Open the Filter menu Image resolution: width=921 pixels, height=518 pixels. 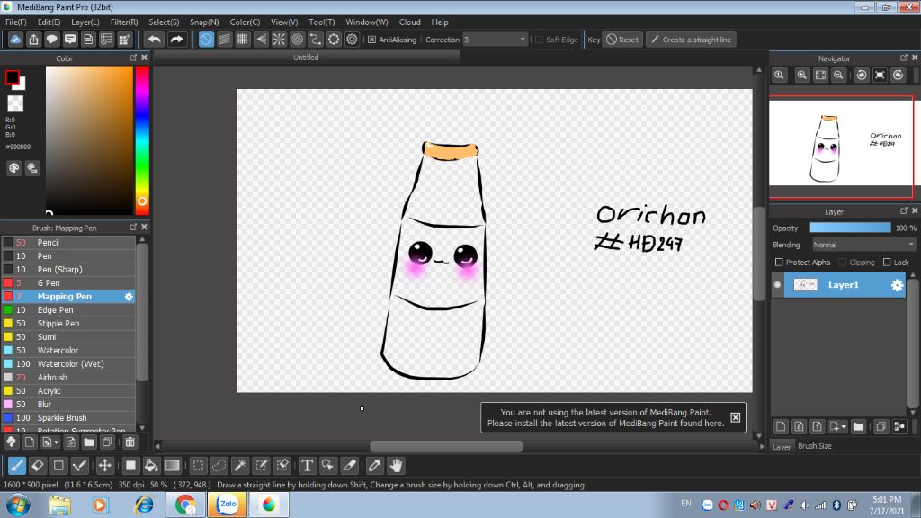tap(124, 22)
